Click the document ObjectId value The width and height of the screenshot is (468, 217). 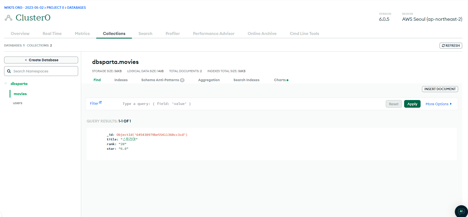[x=152, y=135]
